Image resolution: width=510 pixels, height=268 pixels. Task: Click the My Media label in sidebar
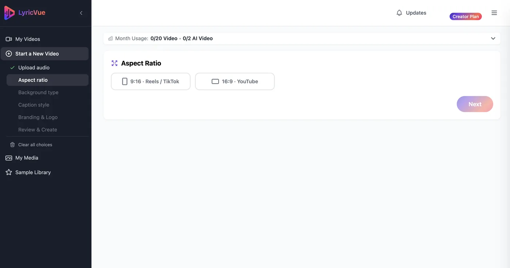(27, 158)
